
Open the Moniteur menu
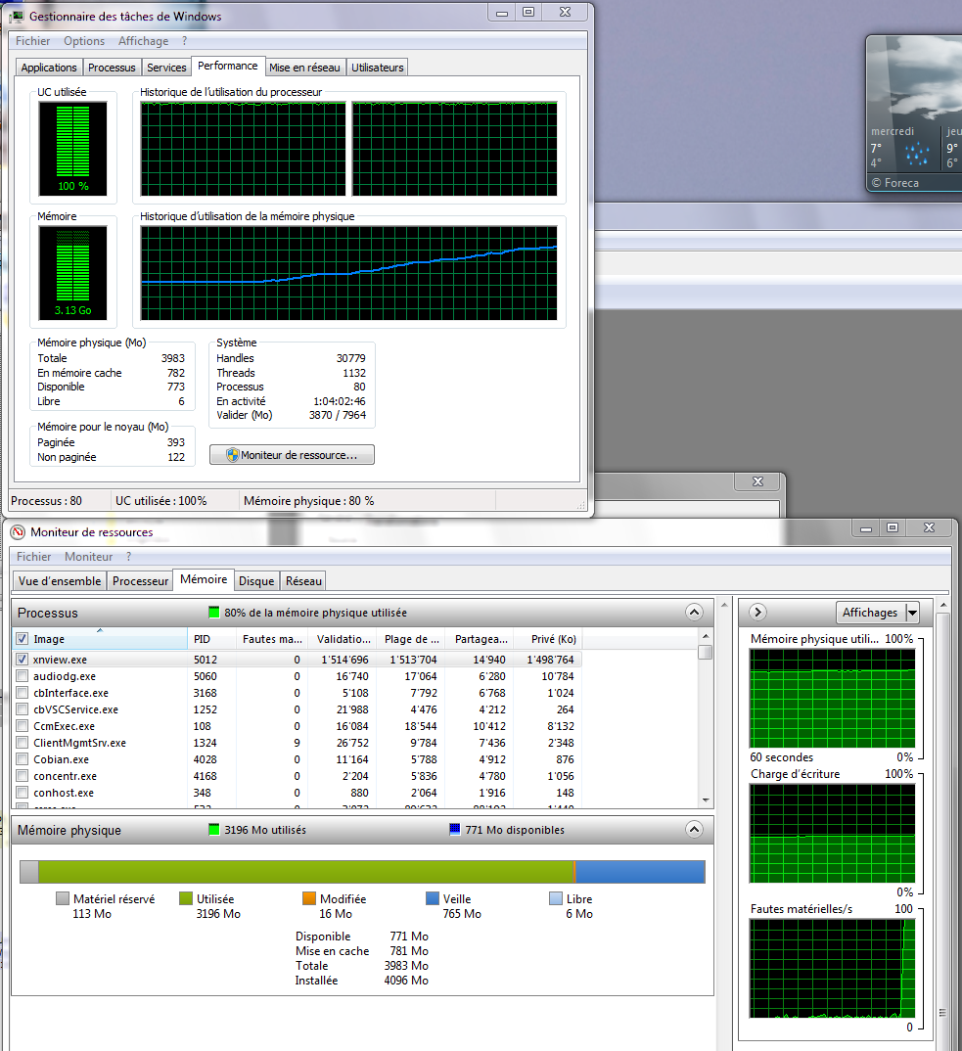point(88,557)
